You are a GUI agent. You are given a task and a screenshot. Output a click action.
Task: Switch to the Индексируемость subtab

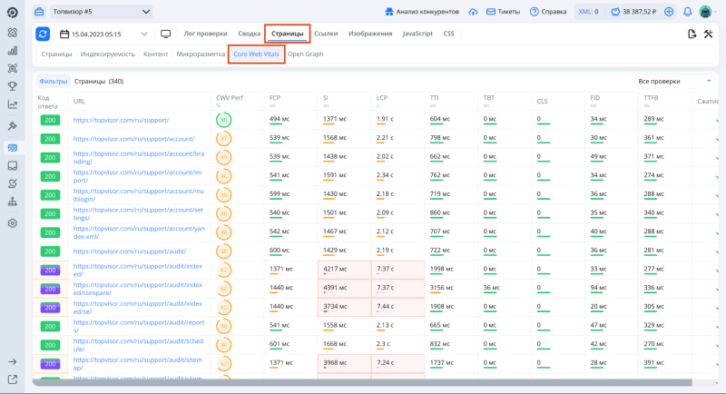click(107, 54)
